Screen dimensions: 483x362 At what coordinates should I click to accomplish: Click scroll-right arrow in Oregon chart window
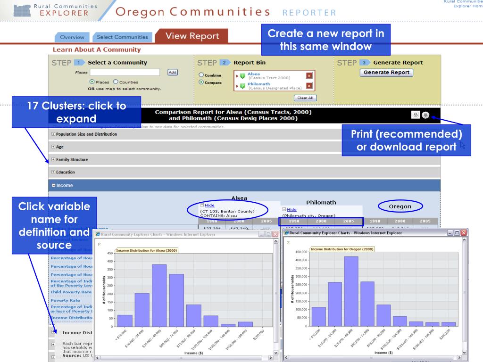click(459, 357)
